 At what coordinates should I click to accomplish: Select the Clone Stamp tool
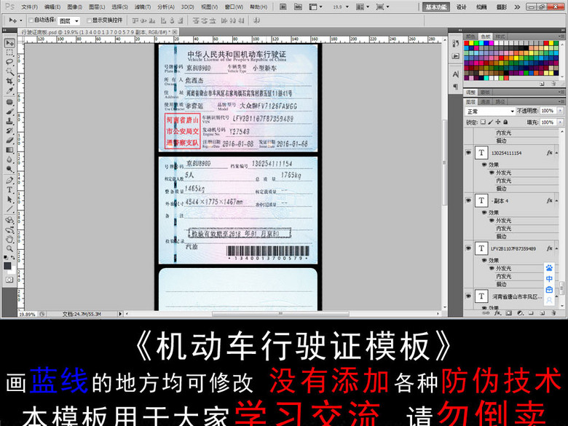tap(9, 122)
